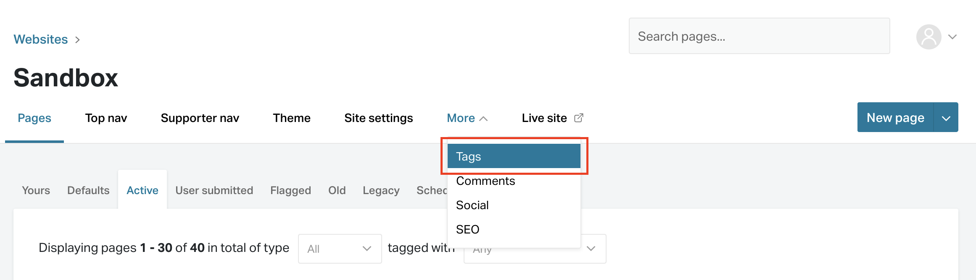Open the Theme tab
Screen dimensions: 976x280
tap(291, 118)
